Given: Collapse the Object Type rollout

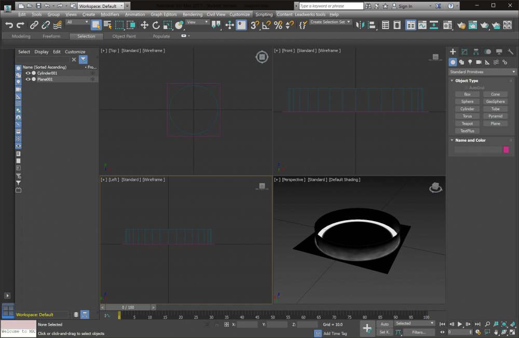Looking at the screenshot, I should [467, 81].
